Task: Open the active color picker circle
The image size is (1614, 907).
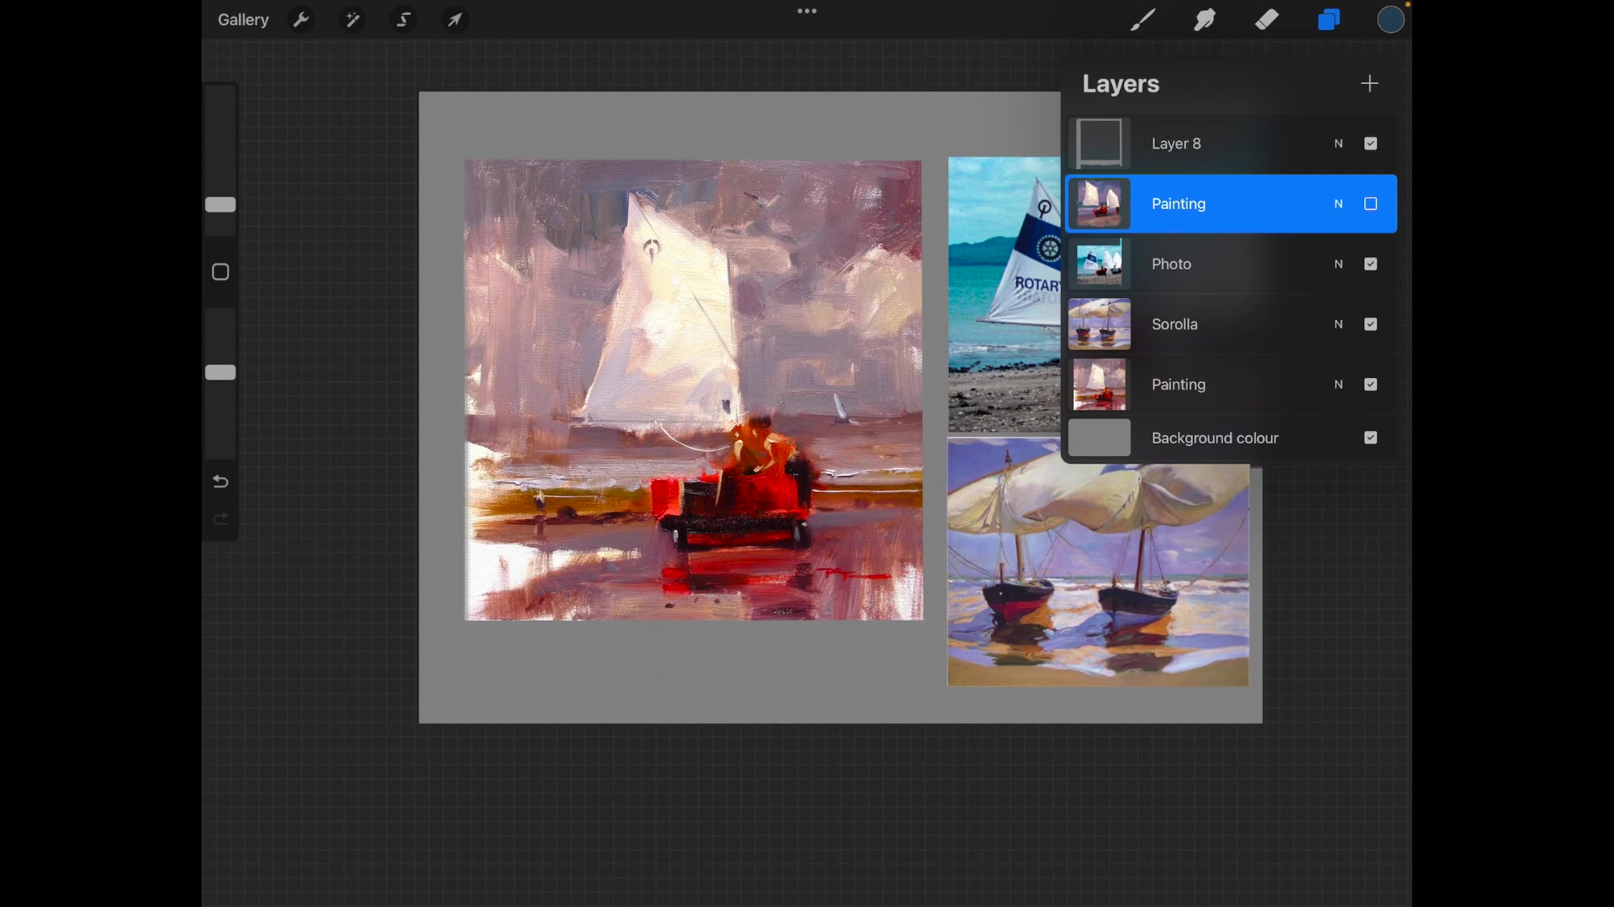Action: [x=1391, y=19]
